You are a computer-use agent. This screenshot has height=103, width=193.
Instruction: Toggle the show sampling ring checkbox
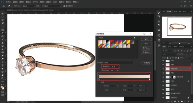coord(64,6)
